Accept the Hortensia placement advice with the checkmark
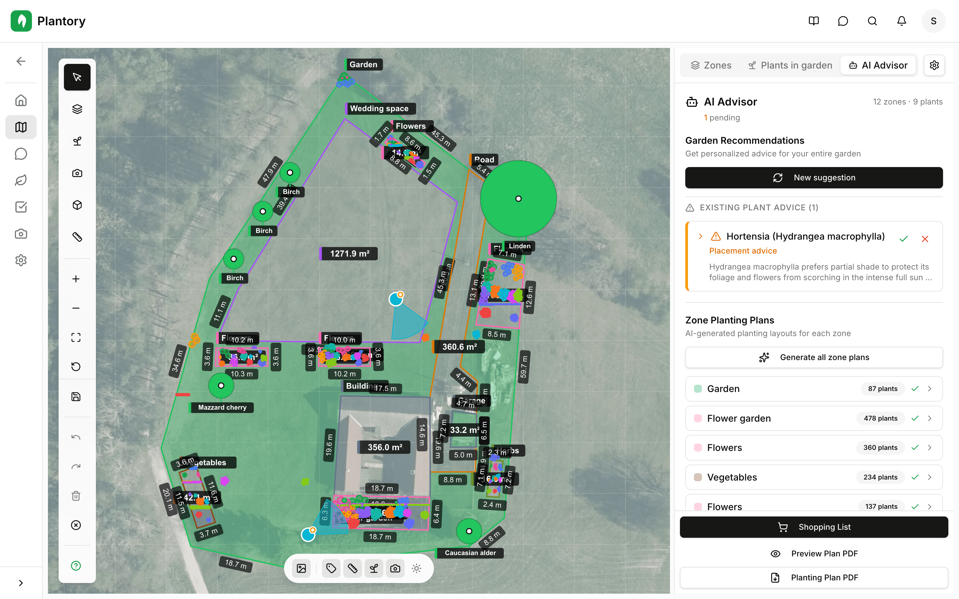959x599 pixels. click(903, 239)
